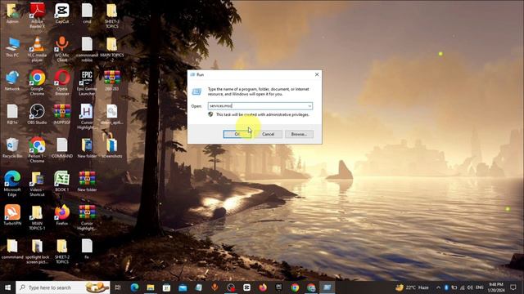Screen dimensions: 524x294
Task: Open the 22°C Haze weather widget
Action: coord(412,287)
